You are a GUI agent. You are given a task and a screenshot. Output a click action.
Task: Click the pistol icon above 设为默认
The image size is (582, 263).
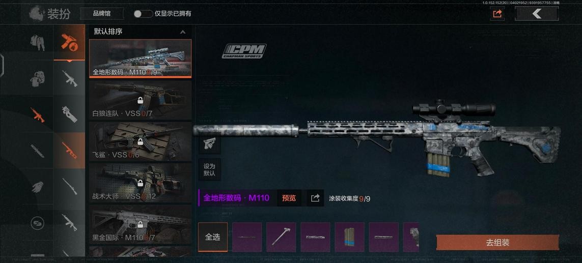(210, 144)
